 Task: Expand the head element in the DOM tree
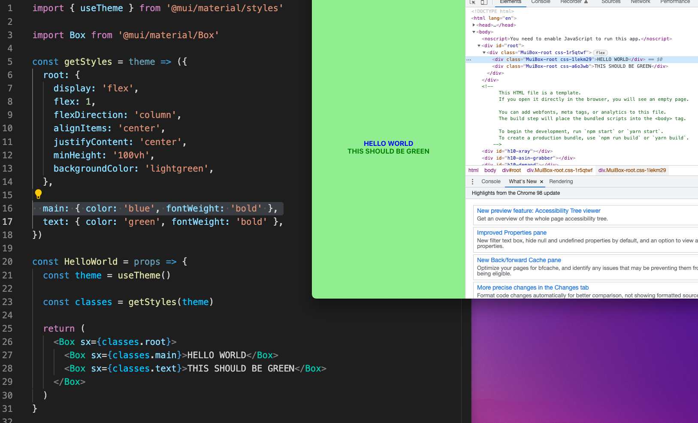474,25
